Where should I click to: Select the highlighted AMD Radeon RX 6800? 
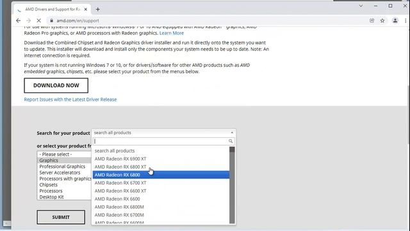pos(161,175)
